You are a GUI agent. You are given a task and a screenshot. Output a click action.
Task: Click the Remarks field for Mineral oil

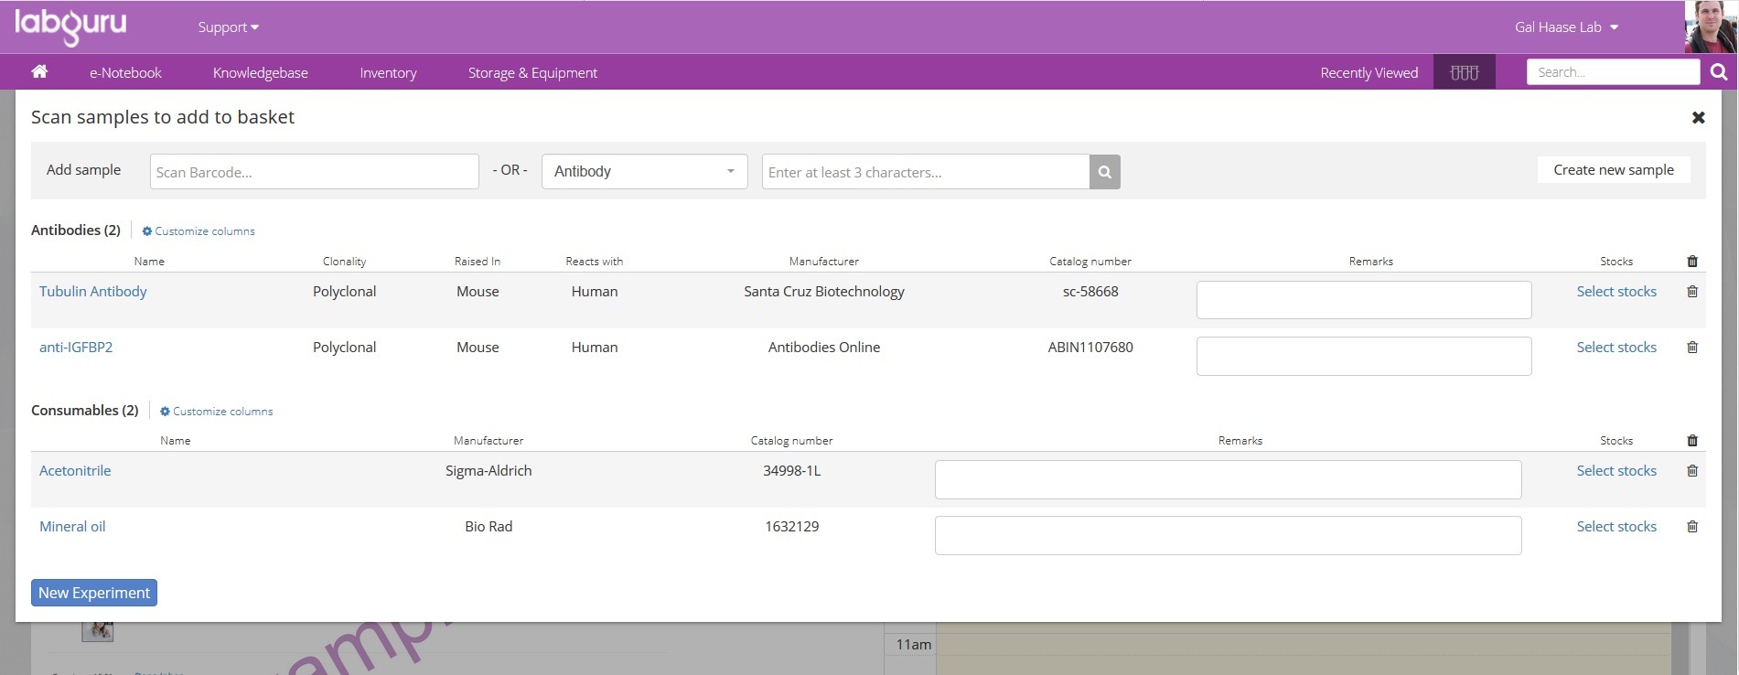tap(1228, 535)
